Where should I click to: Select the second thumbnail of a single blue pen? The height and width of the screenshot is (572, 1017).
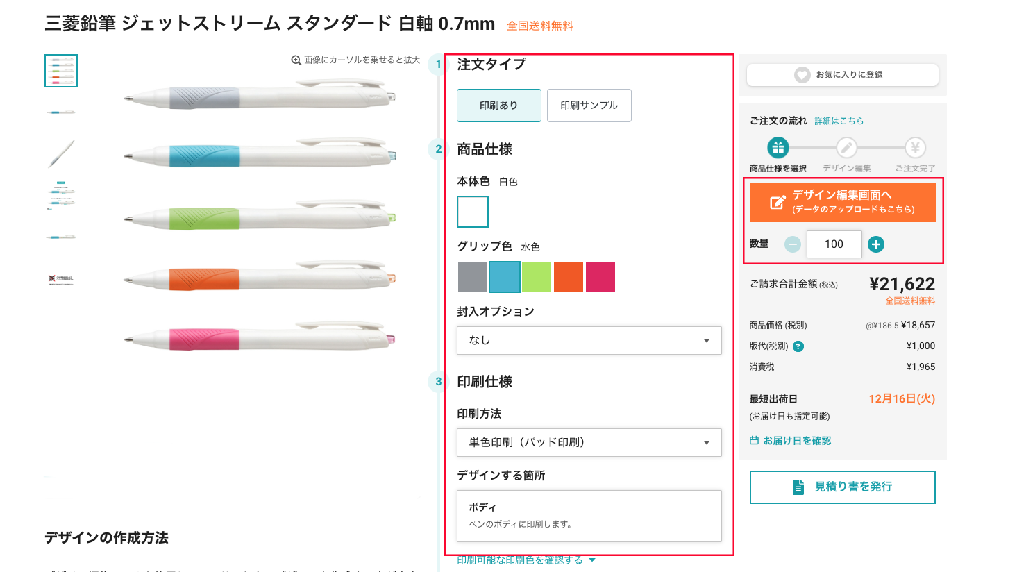click(61, 112)
